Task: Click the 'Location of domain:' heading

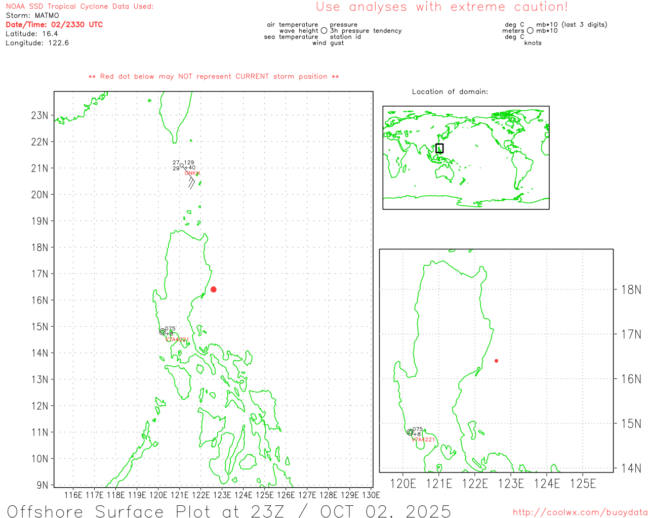Action: 450,92
